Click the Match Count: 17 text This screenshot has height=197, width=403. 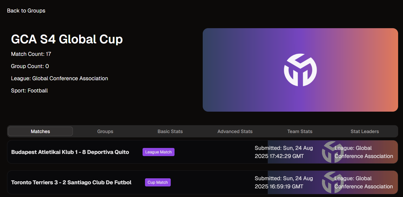pos(31,54)
